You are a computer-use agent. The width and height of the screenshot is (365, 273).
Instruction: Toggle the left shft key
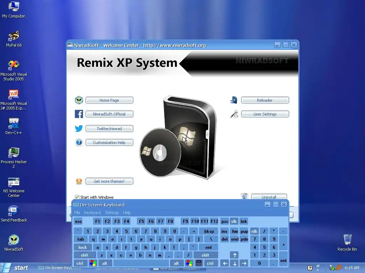[x=85, y=255]
